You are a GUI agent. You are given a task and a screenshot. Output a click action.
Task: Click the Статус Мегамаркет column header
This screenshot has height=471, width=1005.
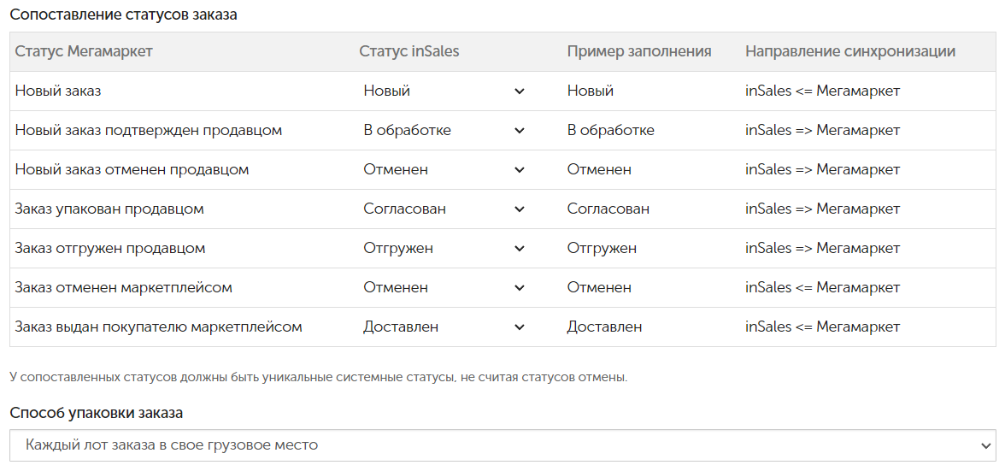(x=84, y=51)
